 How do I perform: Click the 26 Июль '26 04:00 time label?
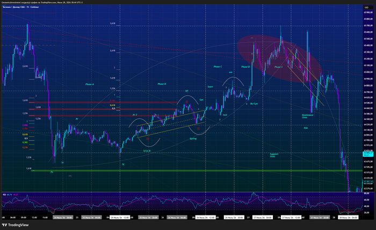click(177, 218)
